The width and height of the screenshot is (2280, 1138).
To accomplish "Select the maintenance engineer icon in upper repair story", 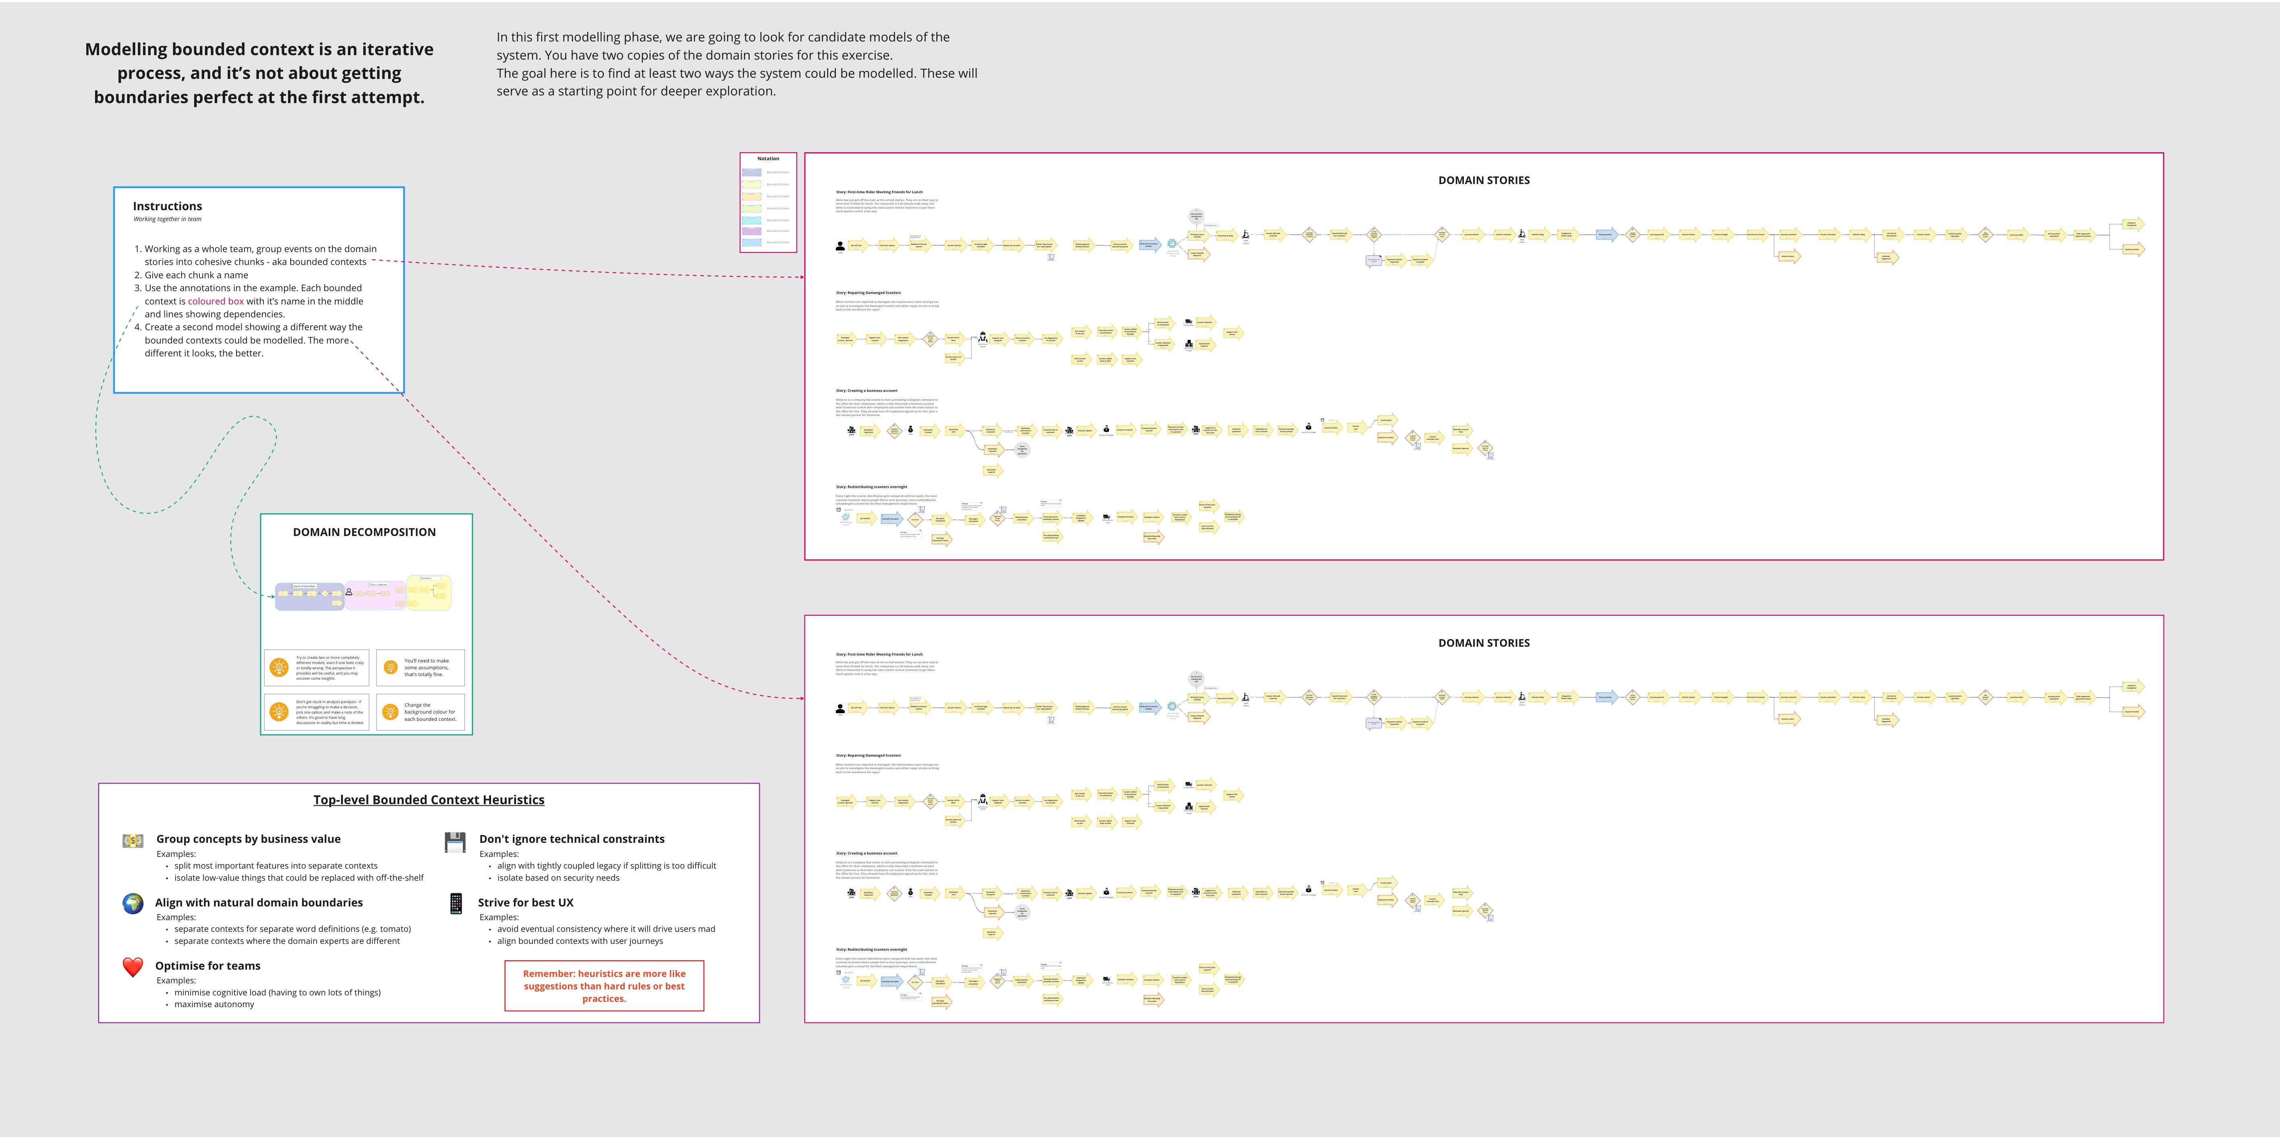I will [982, 336].
